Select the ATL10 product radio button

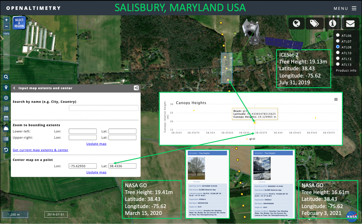tap(338, 53)
